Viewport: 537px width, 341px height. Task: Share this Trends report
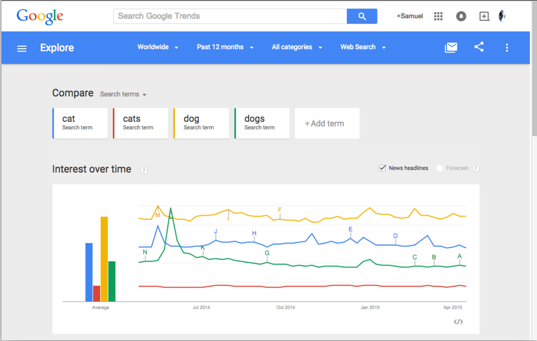(x=479, y=47)
